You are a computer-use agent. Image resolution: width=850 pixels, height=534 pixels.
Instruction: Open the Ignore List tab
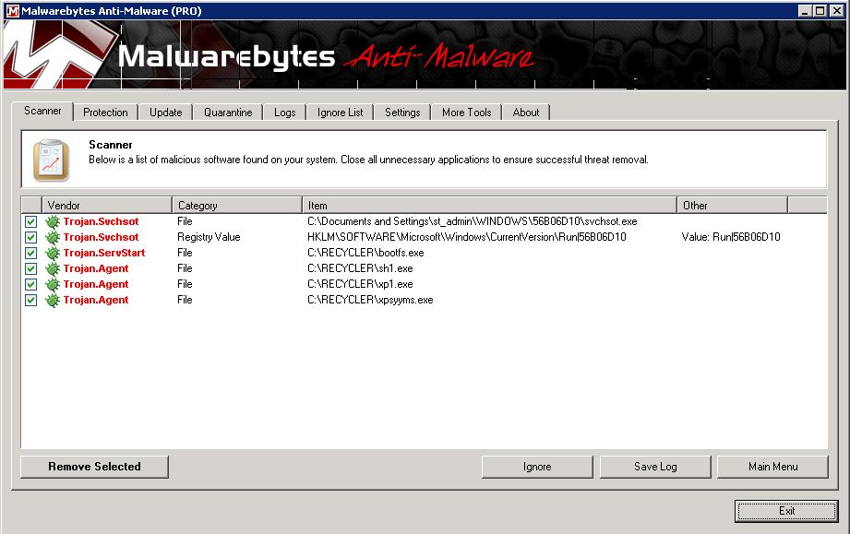tap(341, 113)
